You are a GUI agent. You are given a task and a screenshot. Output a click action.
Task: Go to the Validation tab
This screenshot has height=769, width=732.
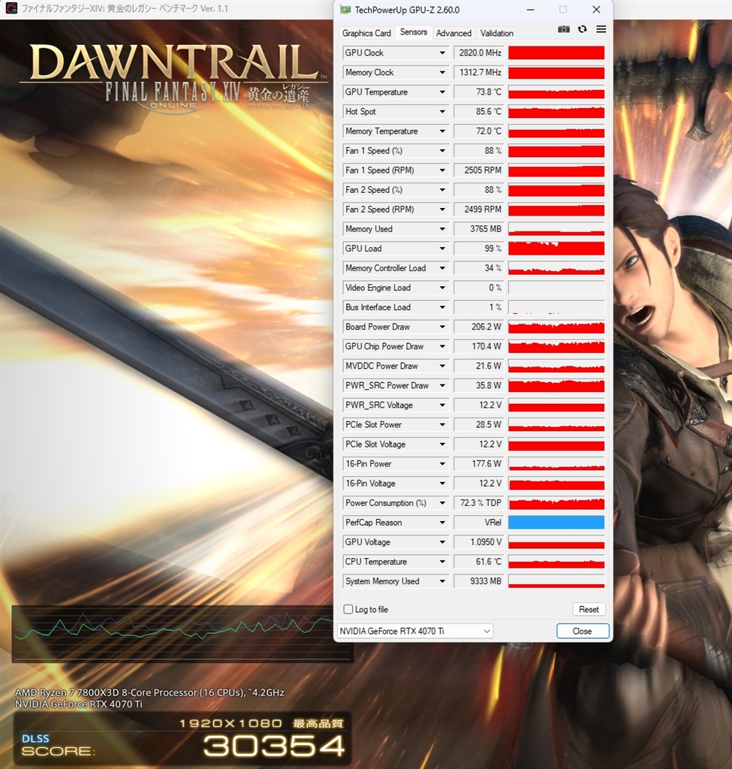click(x=497, y=33)
